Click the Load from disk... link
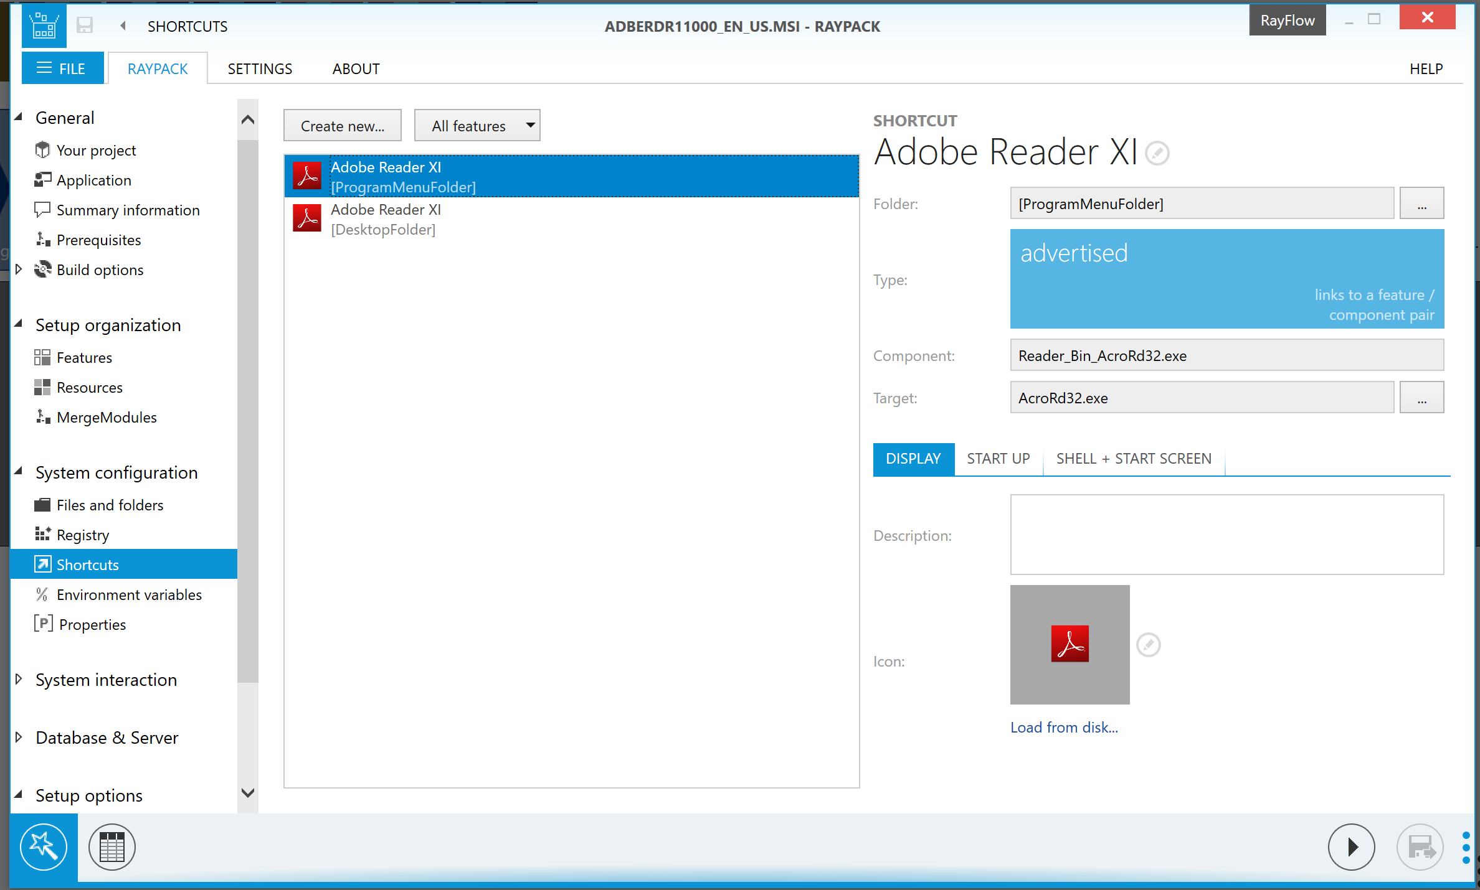This screenshot has height=890, width=1480. click(x=1064, y=727)
